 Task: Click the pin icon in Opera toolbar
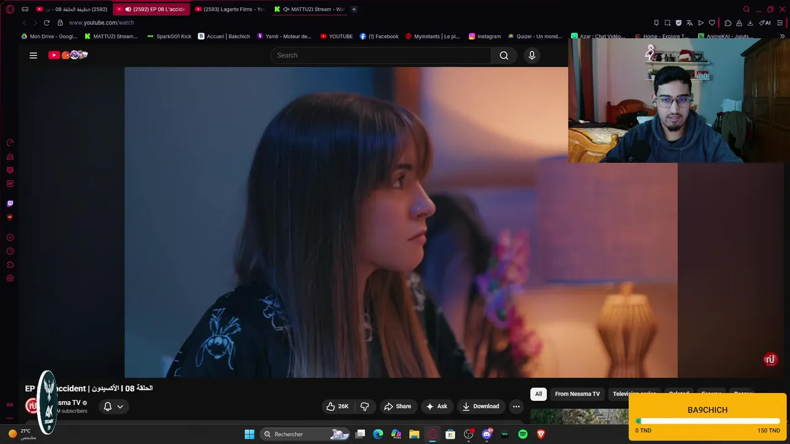coord(656,23)
